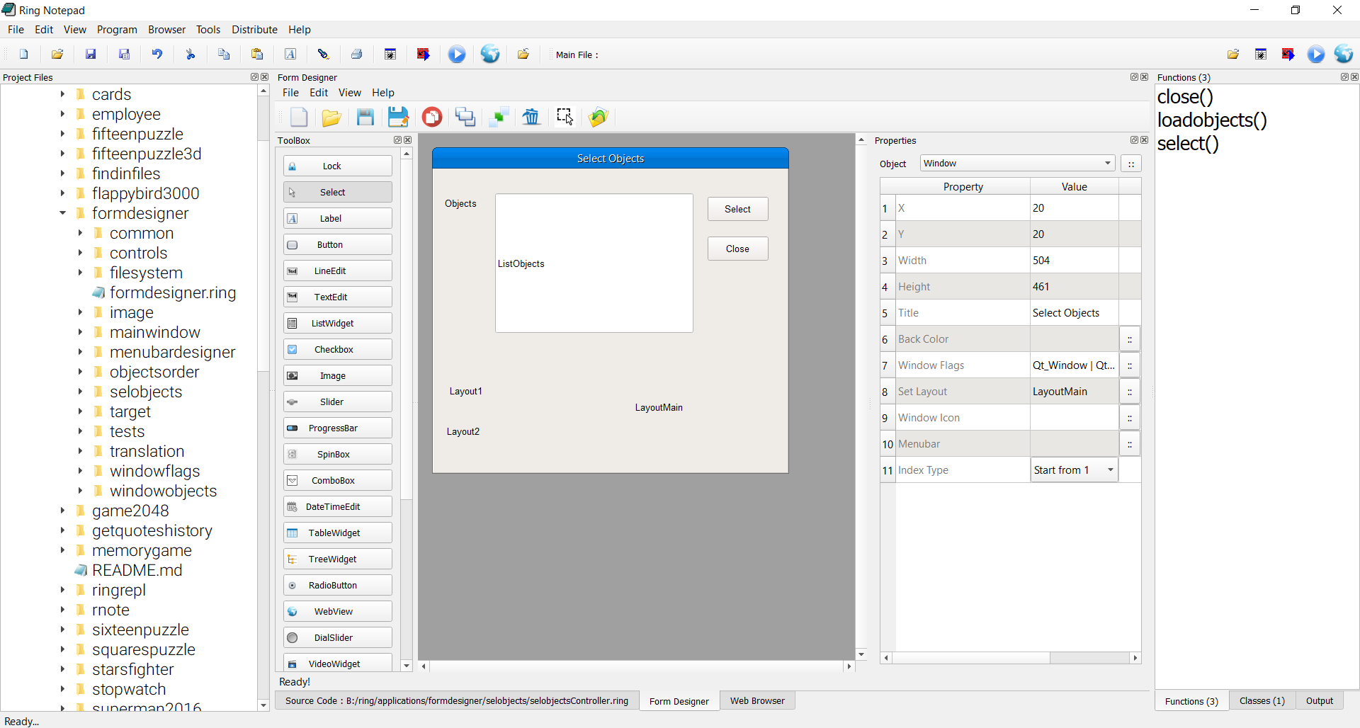
Task: Expand the controls folder
Action: (x=80, y=253)
